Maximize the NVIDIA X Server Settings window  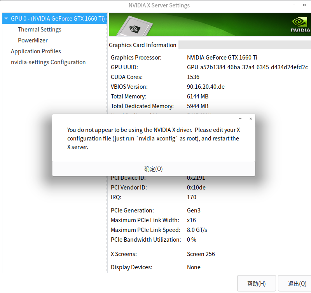pos(304,5)
